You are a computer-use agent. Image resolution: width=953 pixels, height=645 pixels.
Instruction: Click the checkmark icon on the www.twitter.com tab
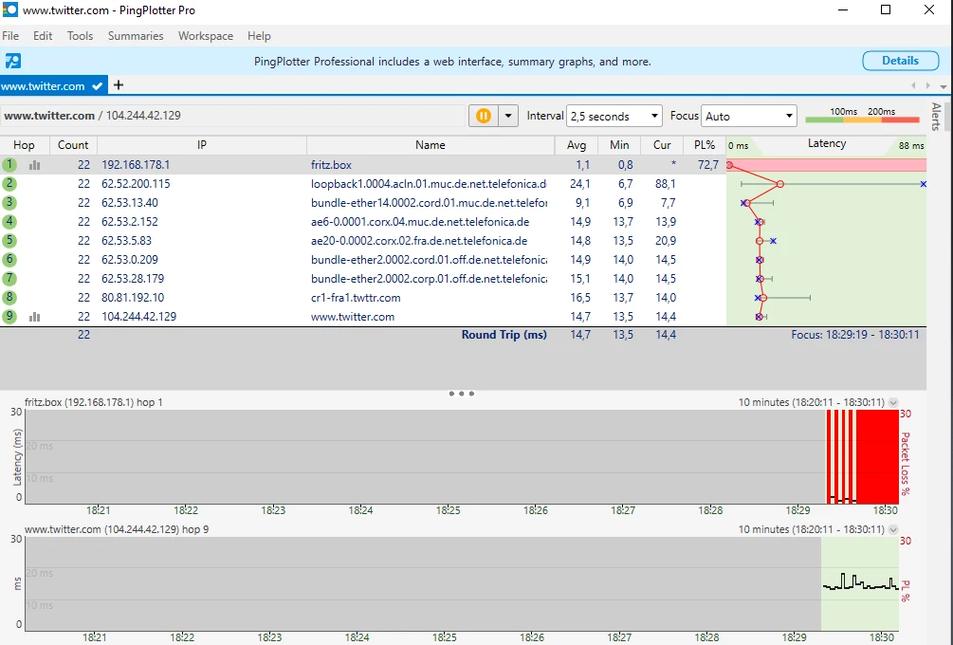(x=98, y=86)
